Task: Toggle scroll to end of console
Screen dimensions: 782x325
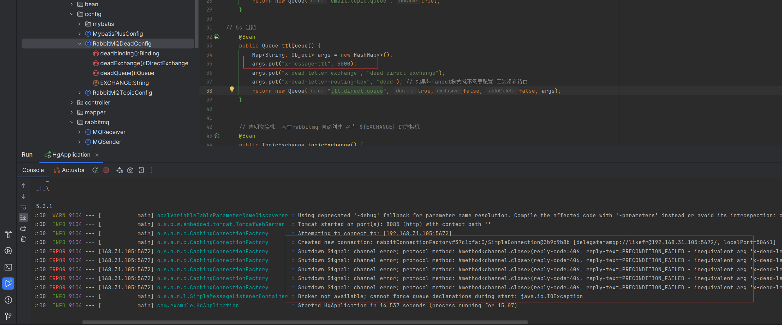Action: (x=23, y=217)
